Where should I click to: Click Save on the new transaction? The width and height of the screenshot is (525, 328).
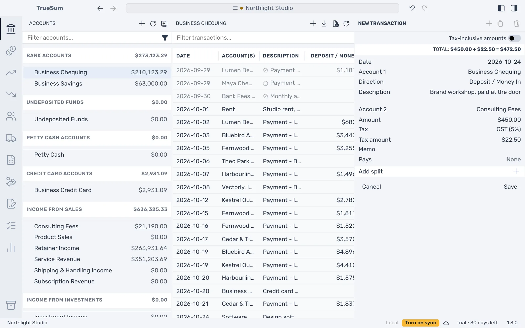coord(510,187)
